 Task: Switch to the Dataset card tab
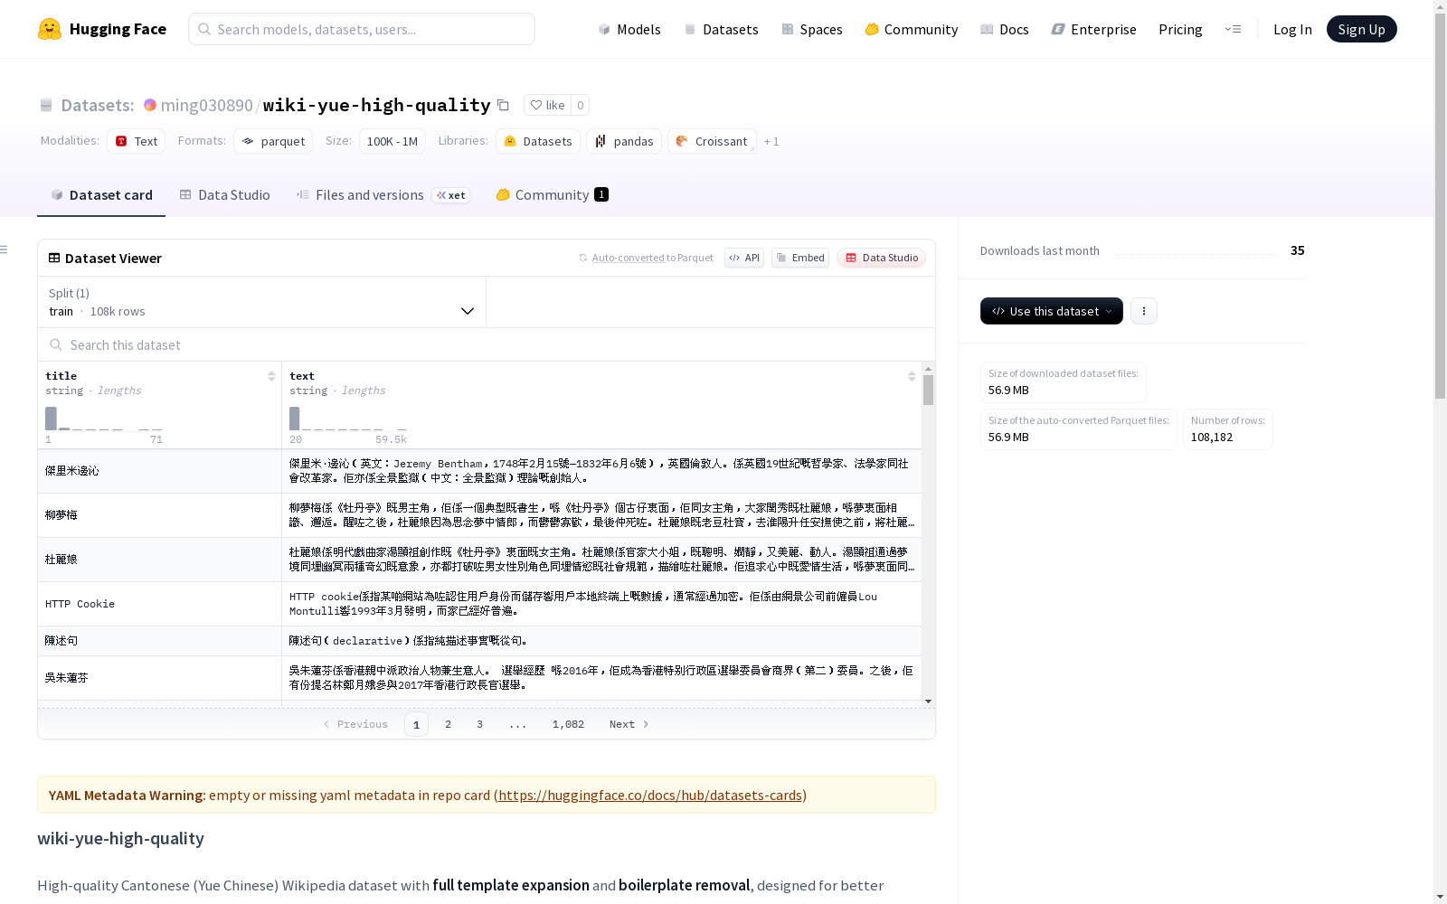point(101,194)
